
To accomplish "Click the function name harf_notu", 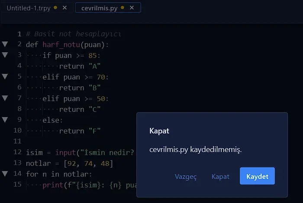I will [x=61, y=45].
